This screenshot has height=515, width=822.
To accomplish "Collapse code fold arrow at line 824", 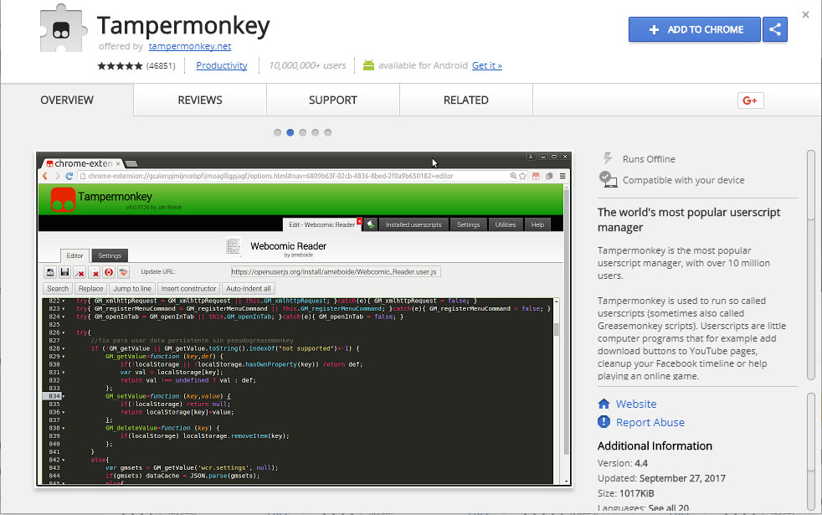I will [x=64, y=317].
